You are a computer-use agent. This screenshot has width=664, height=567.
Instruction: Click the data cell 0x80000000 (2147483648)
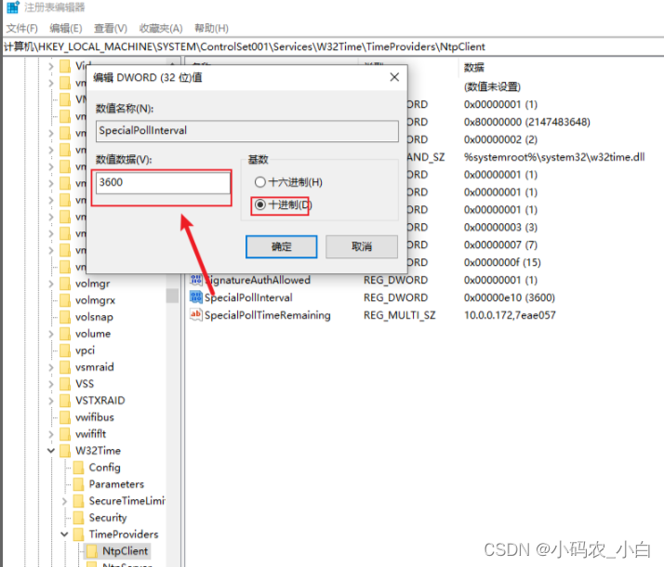526,122
